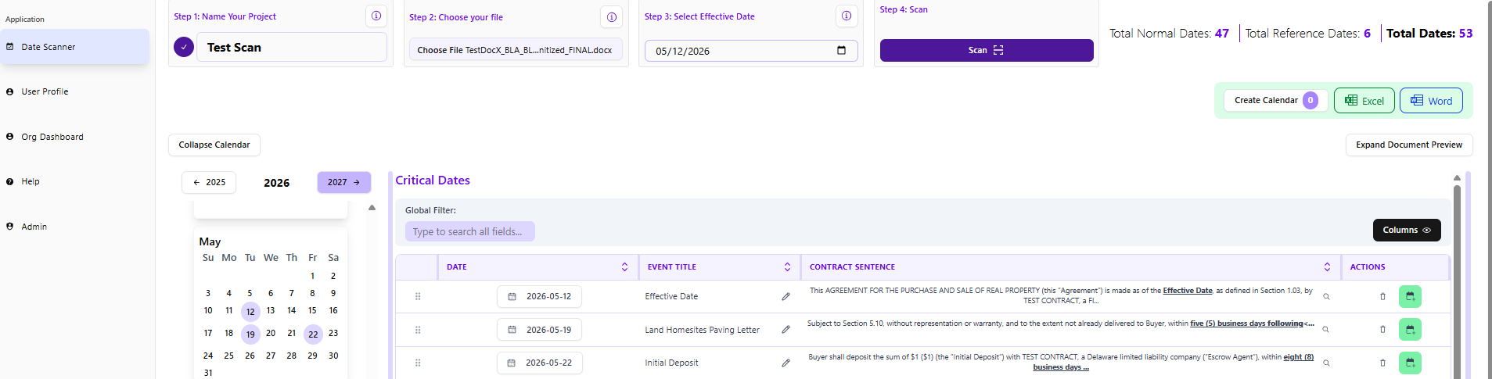Edit the Effective Date event title
1492x379 pixels.
pos(786,297)
